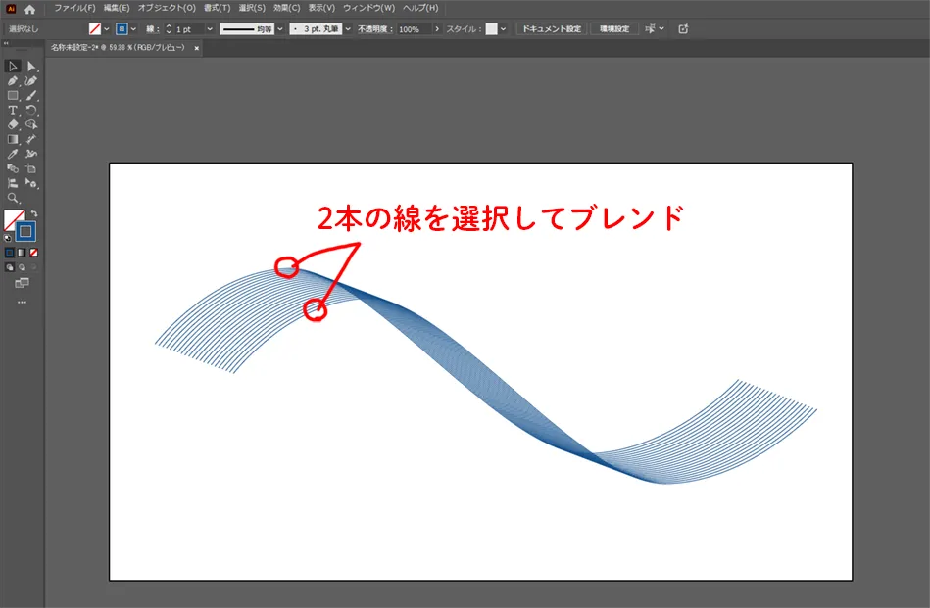This screenshot has height=608, width=930.
Task: Open the オブジェクト(O) menu
Action: 167,8
